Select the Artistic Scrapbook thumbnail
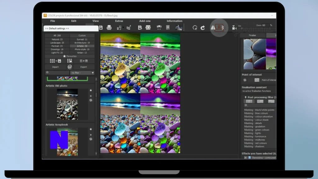 (x=67, y=142)
